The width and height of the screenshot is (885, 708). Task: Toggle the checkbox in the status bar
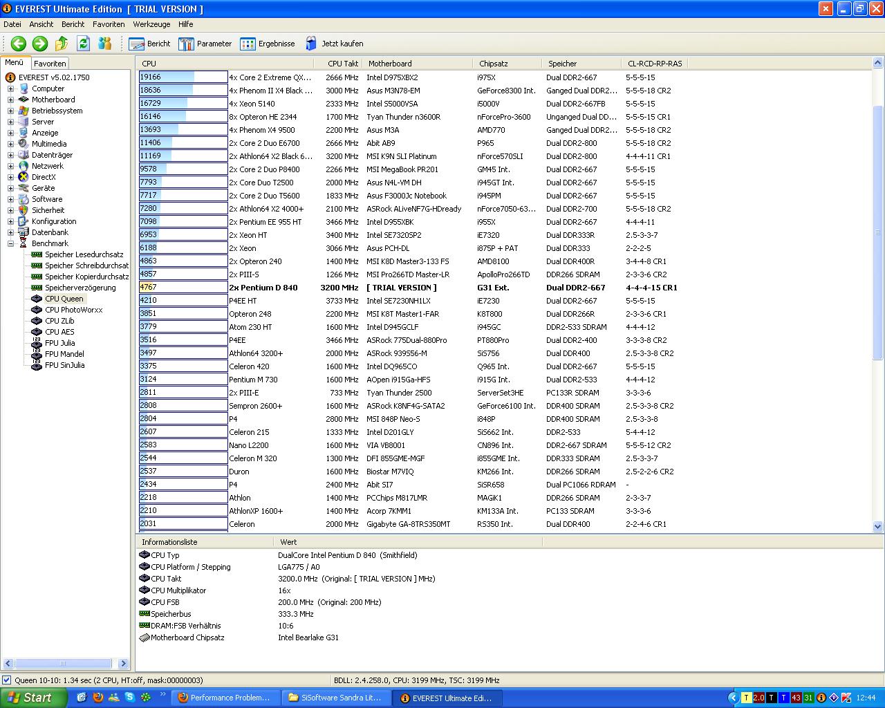pos(7,680)
